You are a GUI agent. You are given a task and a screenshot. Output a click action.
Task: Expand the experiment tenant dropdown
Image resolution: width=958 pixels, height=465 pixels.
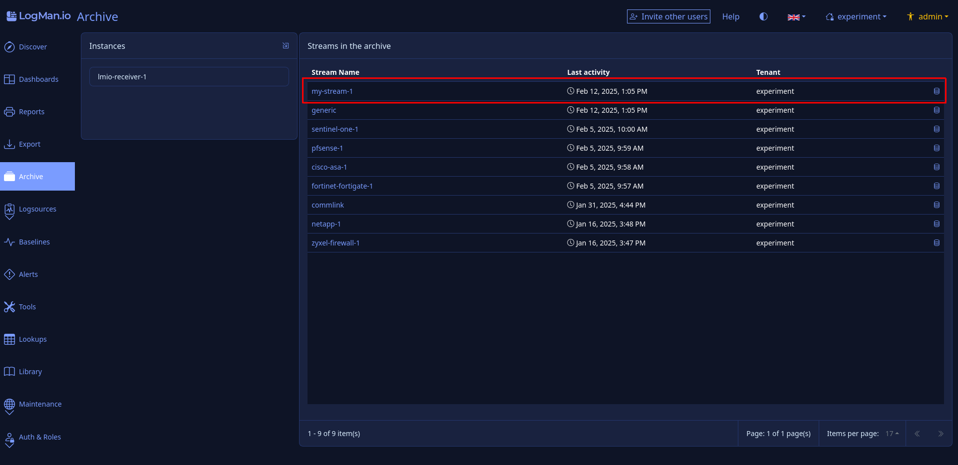click(856, 17)
